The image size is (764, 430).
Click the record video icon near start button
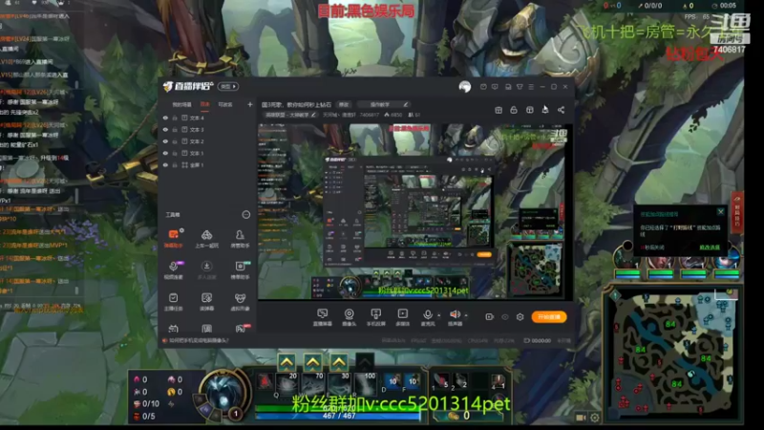489,317
